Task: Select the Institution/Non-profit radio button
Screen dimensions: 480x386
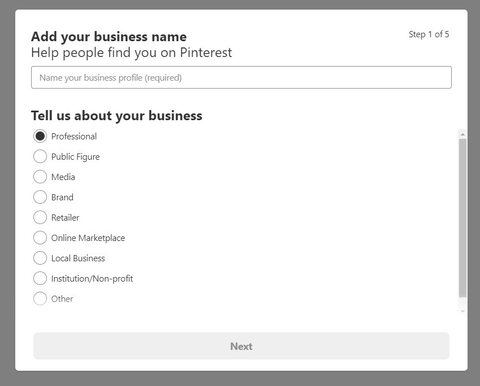Action: coord(40,278)
